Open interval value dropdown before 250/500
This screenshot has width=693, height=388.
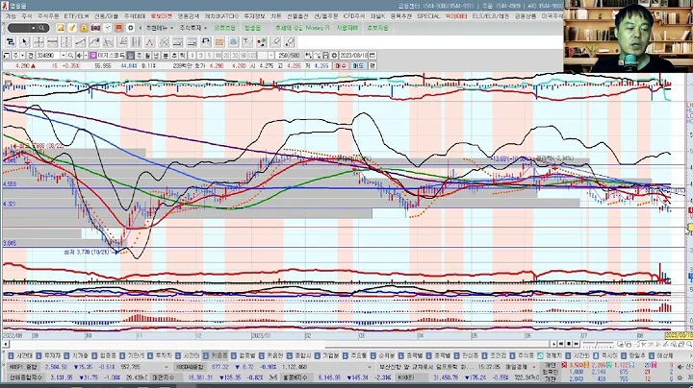click(x=270, y=55)
